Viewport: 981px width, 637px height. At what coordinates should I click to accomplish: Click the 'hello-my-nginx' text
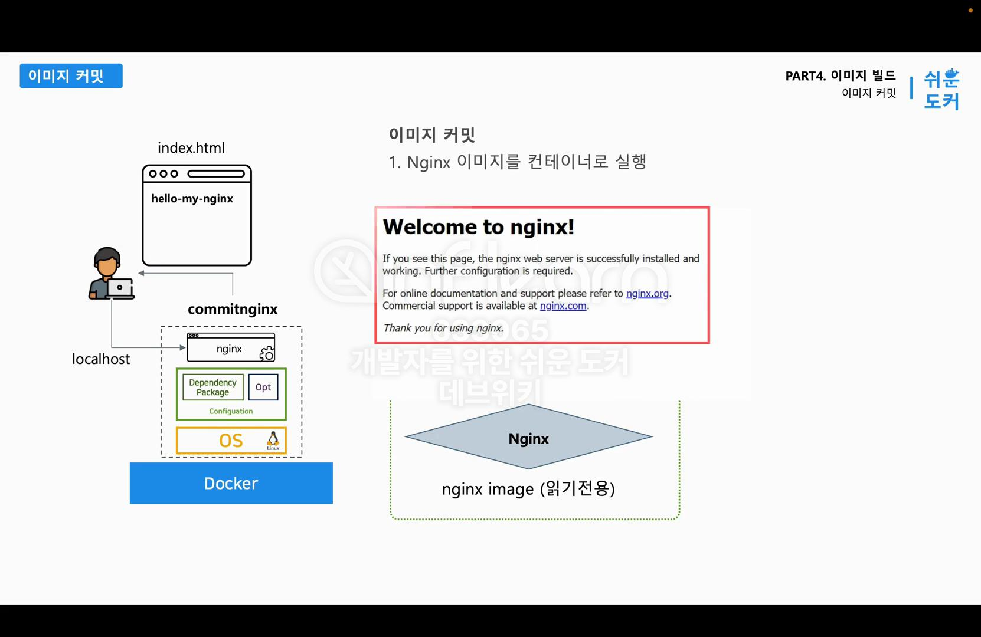192,199
